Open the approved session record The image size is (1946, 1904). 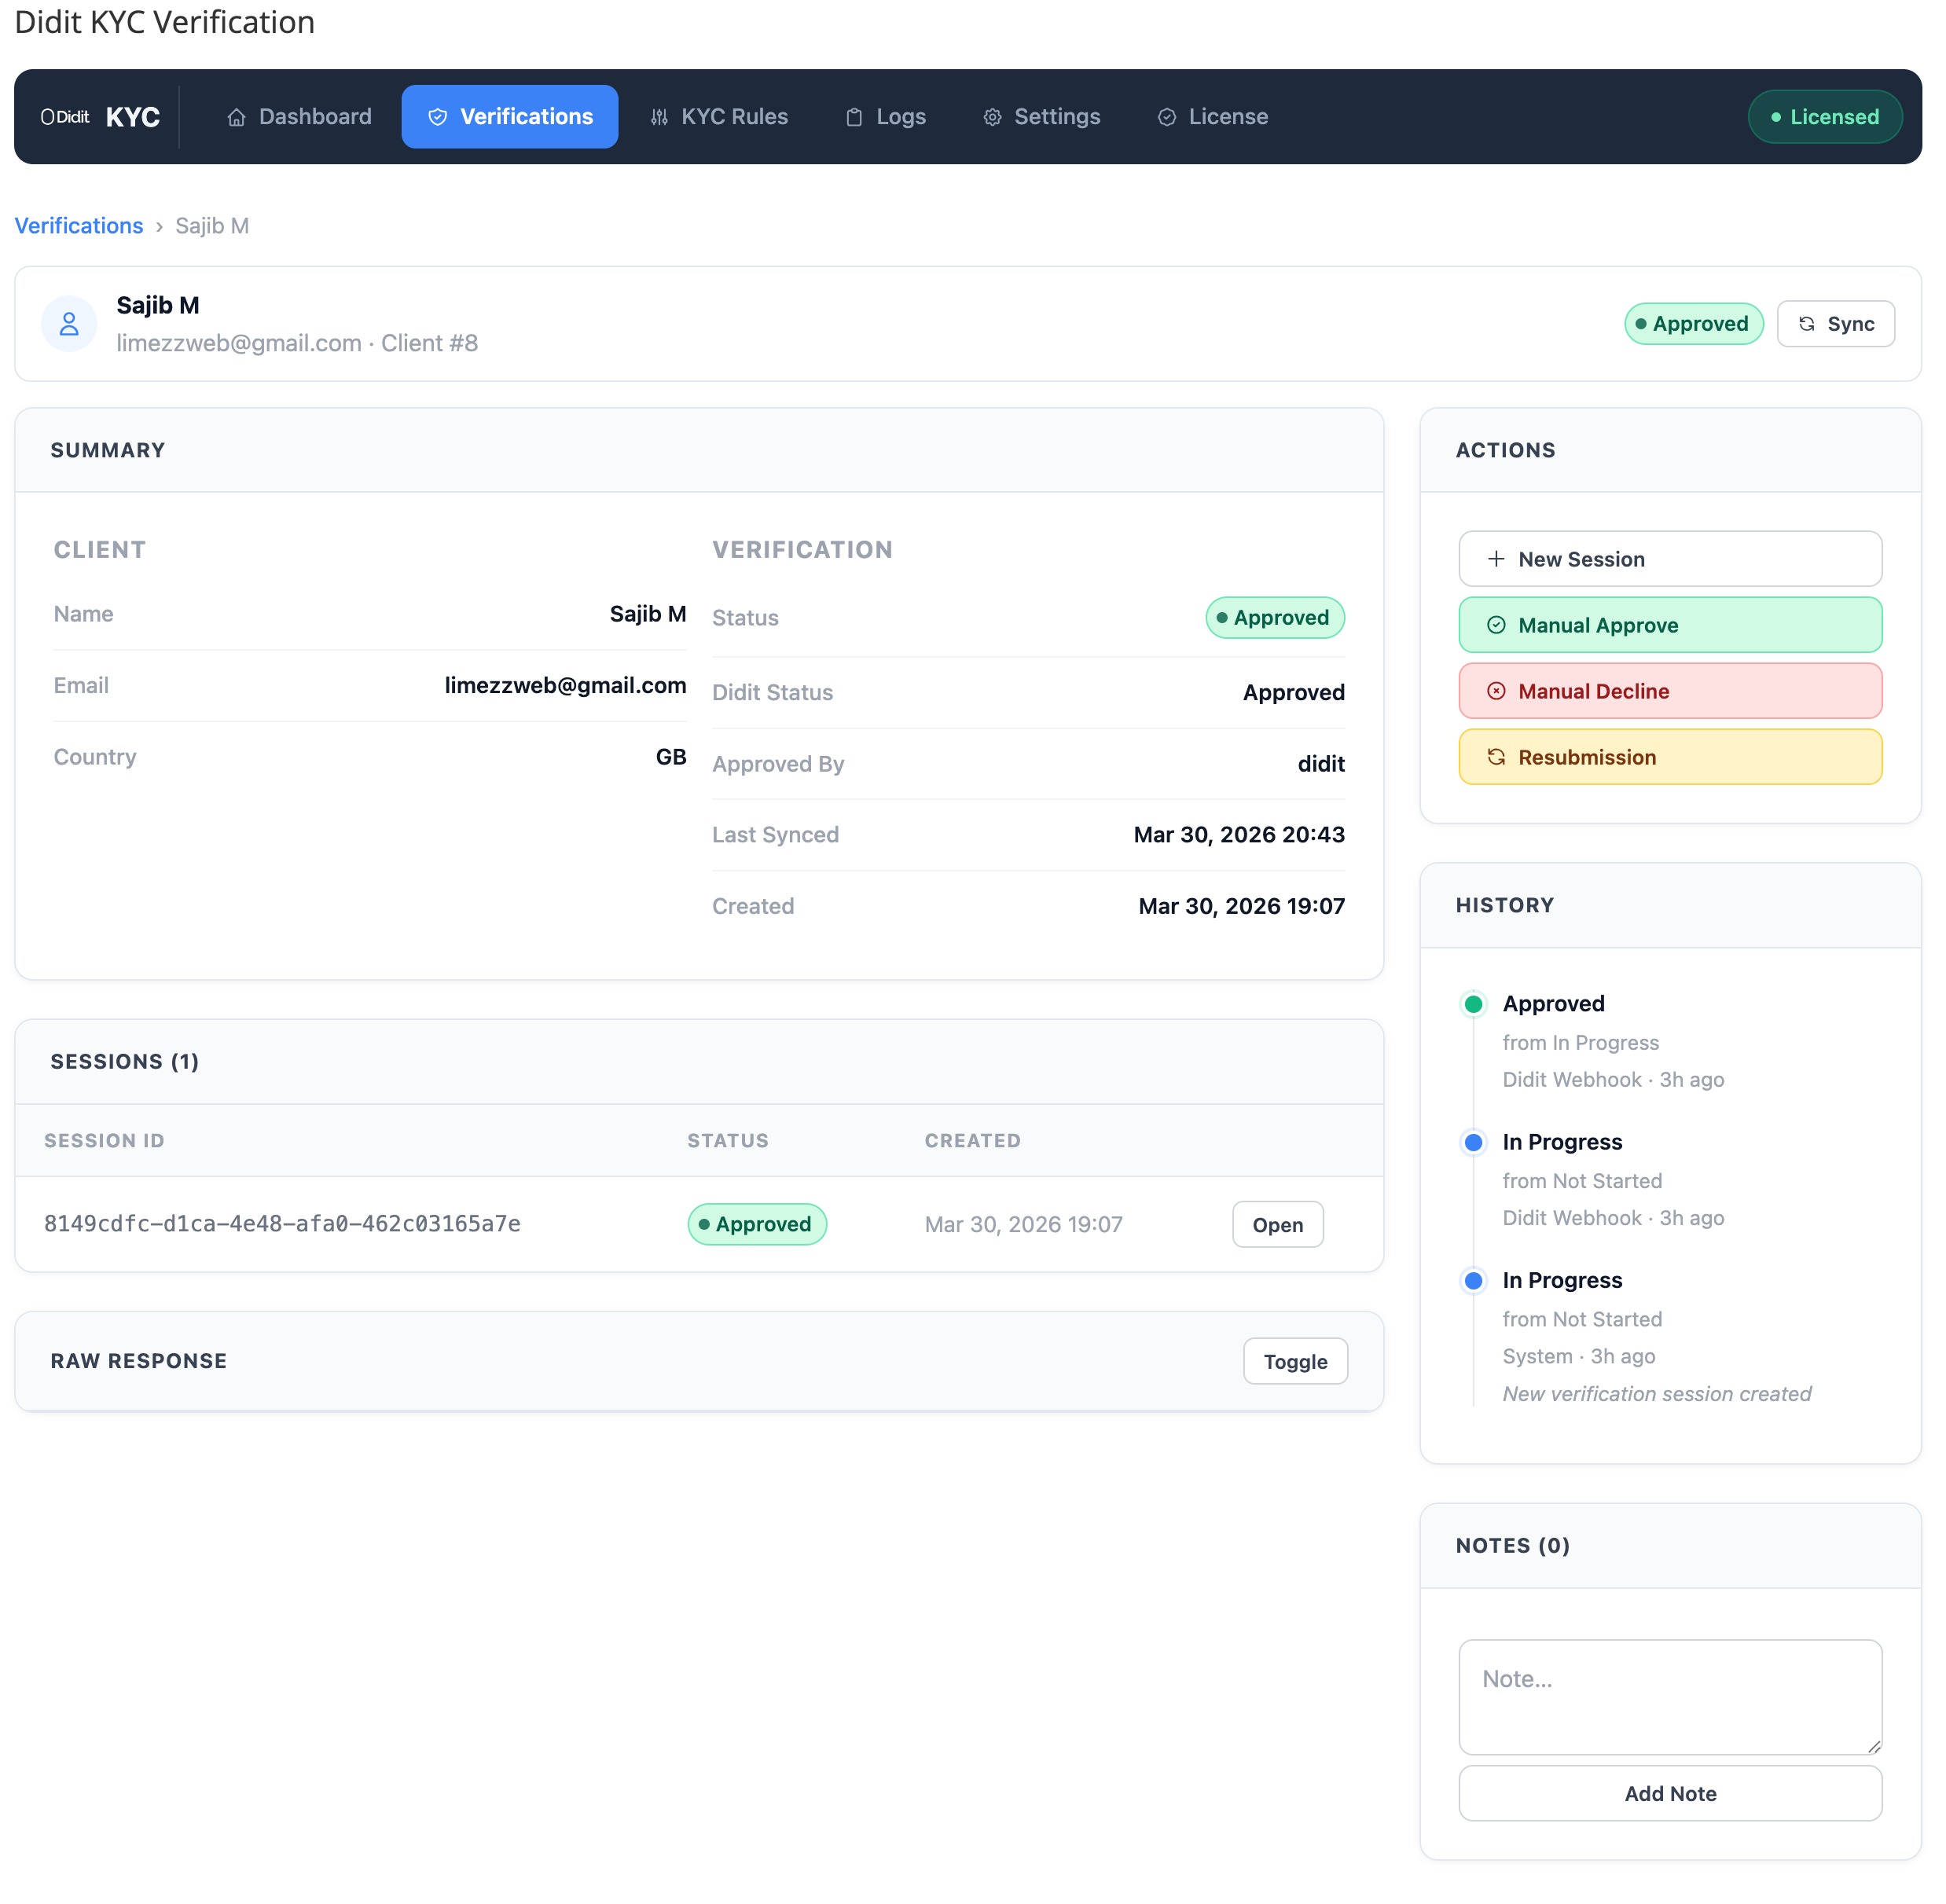coord(1277,1224)
